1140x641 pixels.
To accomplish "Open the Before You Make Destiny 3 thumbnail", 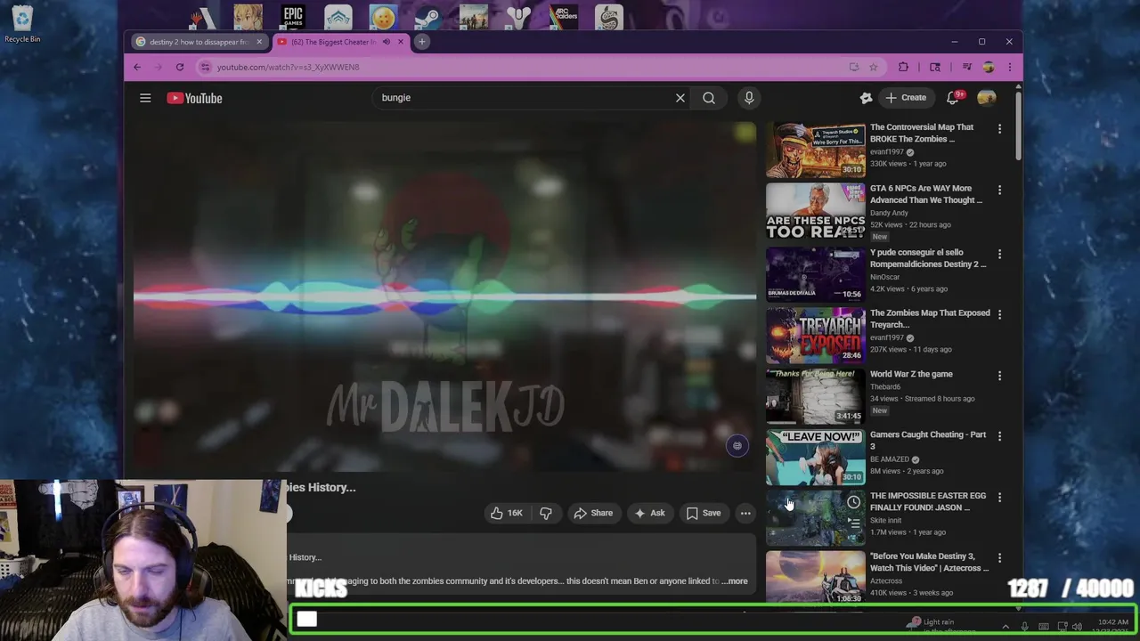I will (815, 577).
